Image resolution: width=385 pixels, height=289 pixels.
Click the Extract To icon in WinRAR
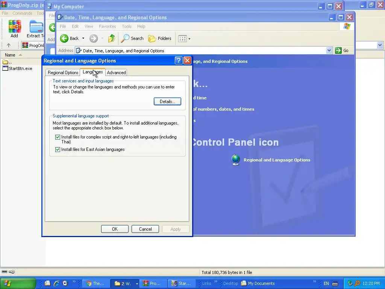click(36, 29)
